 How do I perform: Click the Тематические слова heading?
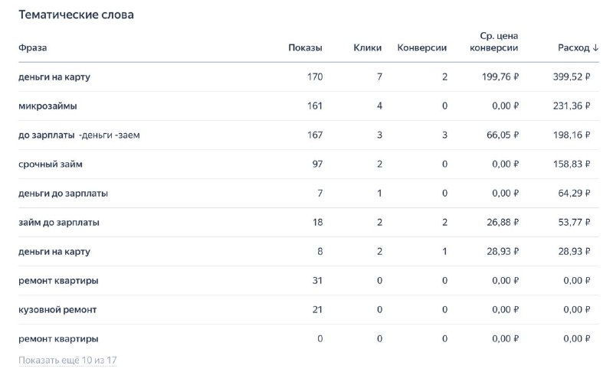pyautogui.click(x=76, y=15)
